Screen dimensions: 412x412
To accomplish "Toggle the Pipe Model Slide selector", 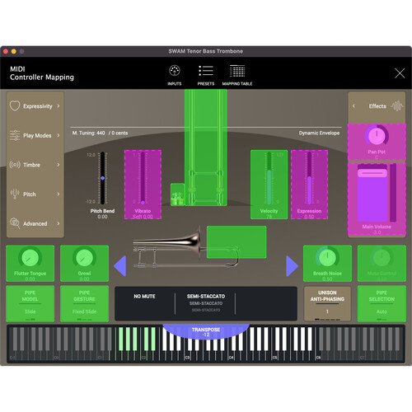I will point(30,304).
